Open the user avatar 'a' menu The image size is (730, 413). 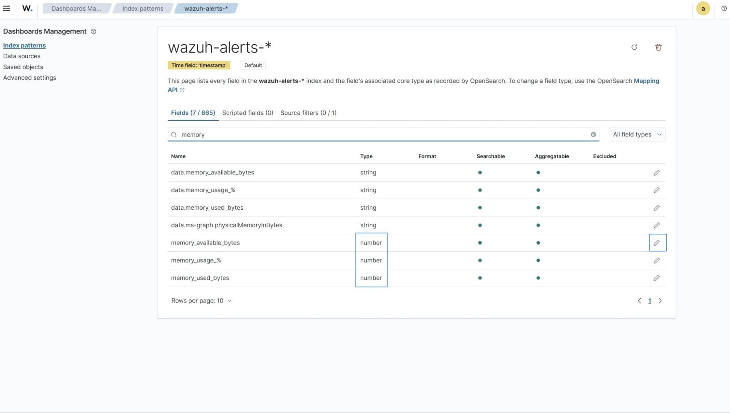pyautogui.click(x=703, y=8)
